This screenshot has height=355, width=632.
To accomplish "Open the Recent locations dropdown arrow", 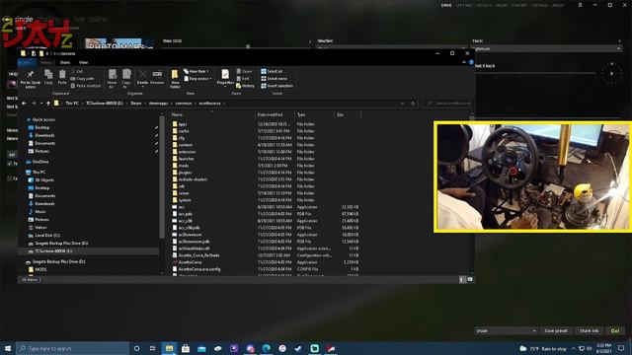I will click(41, 104).
